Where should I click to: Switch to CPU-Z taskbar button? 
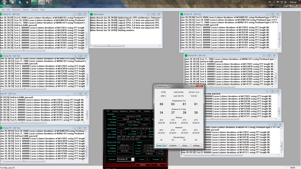(x=49, y=2)
